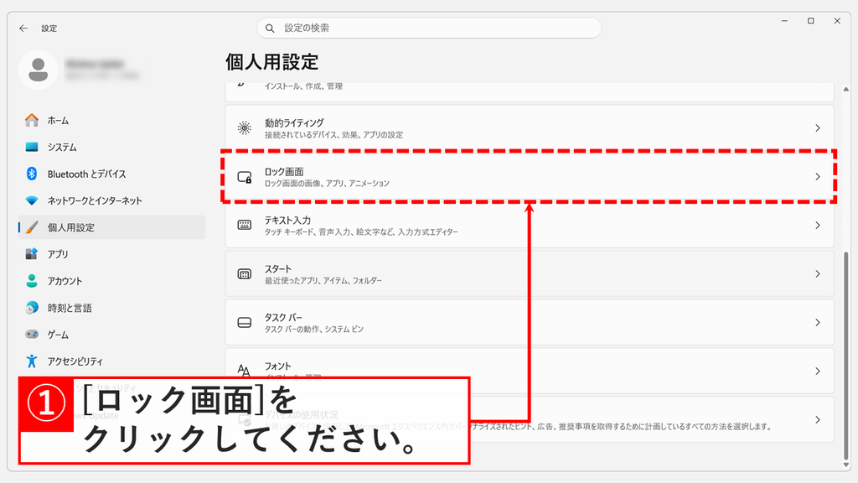This screenshot has height=483, width=858.
Task: Click the Bluetooth icon in sidebar
Action: pos(32,174)
